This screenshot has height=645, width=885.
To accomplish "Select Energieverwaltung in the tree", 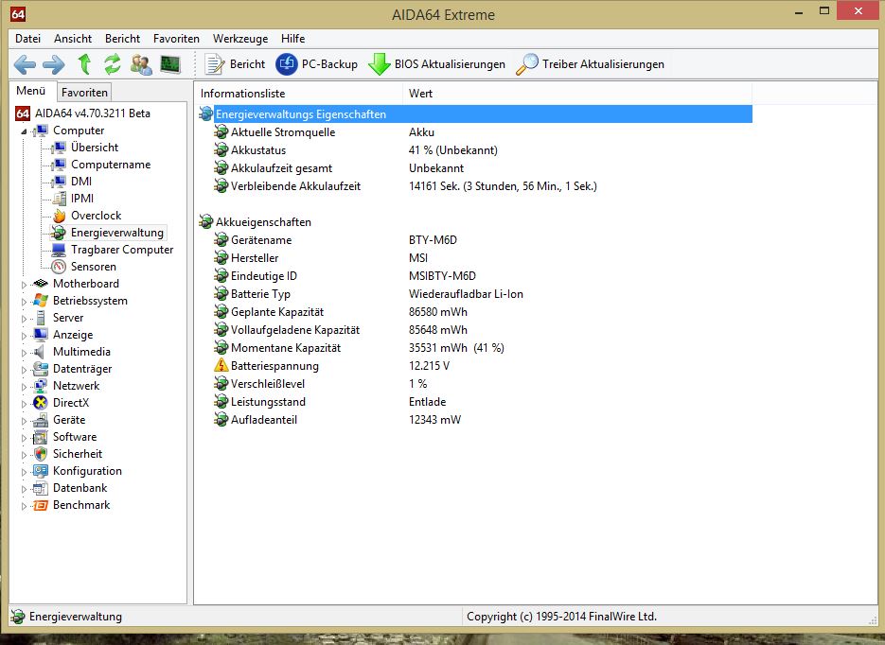I will [x=116, y=233].
